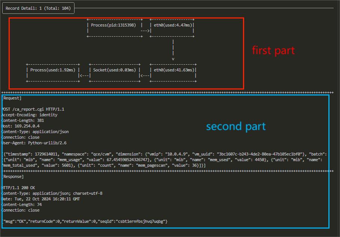
Task: Select the Date: Tue, 22 Oct 2024 line
Action: point(41,199)
